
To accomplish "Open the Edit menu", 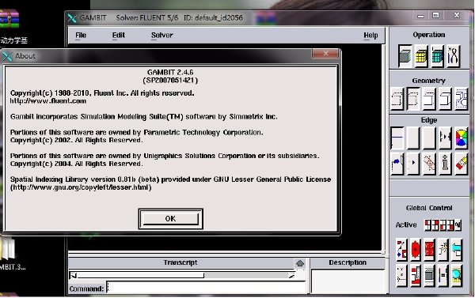I will tap(119, 36).
